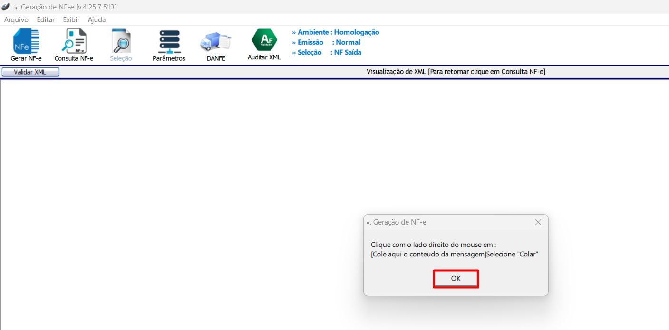This screenshot has width=669, height=330.
Task: Expand the Exibir menu
Action: [71, 20]
